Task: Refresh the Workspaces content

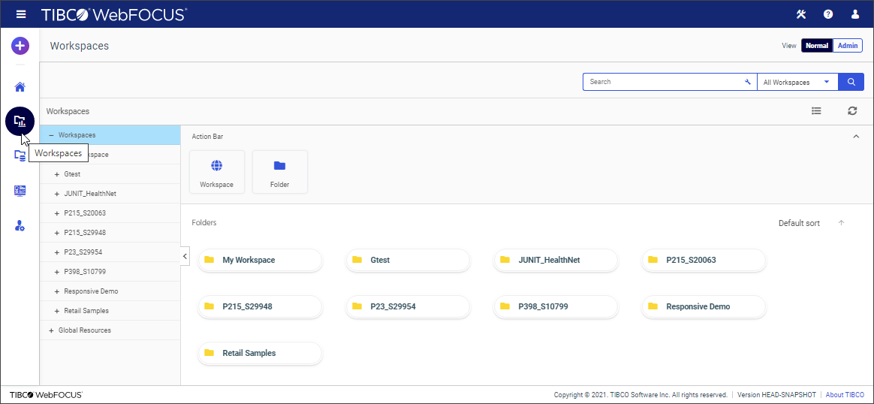Action: tap(852, 111)
